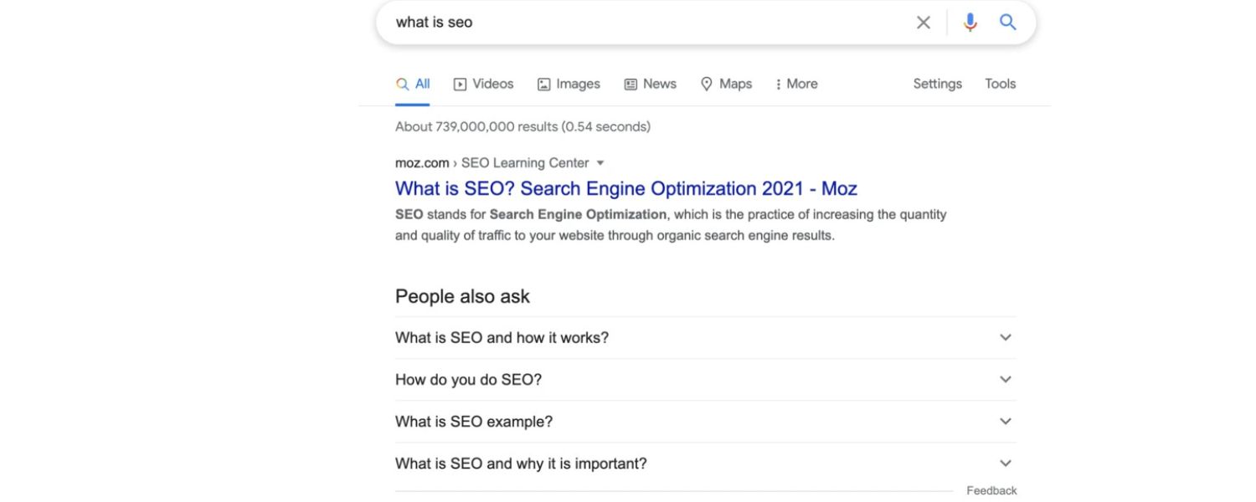1256x502 pixels.
Task: Expand "What is SEO example?"
Action: point(1005,421)
